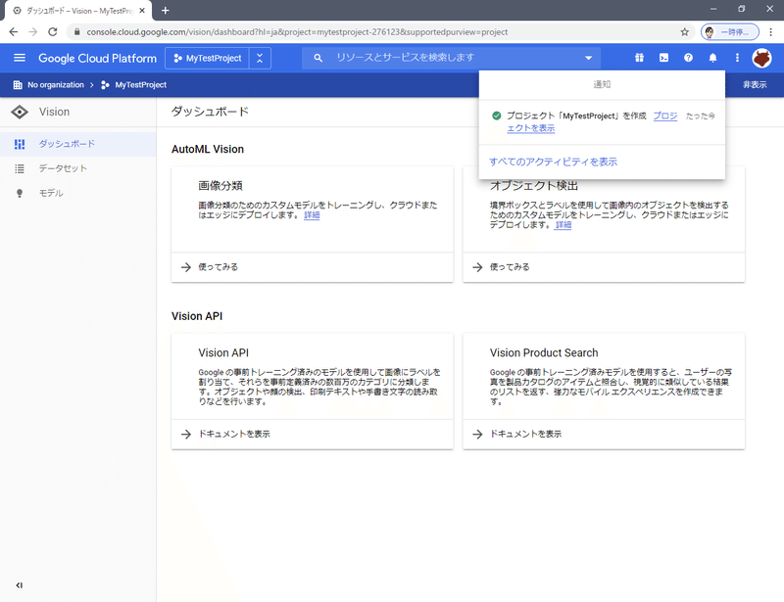Expand the search bar dropdown arrow
The width and height of the screenshot is (784, 602).
tap(589, 58)
